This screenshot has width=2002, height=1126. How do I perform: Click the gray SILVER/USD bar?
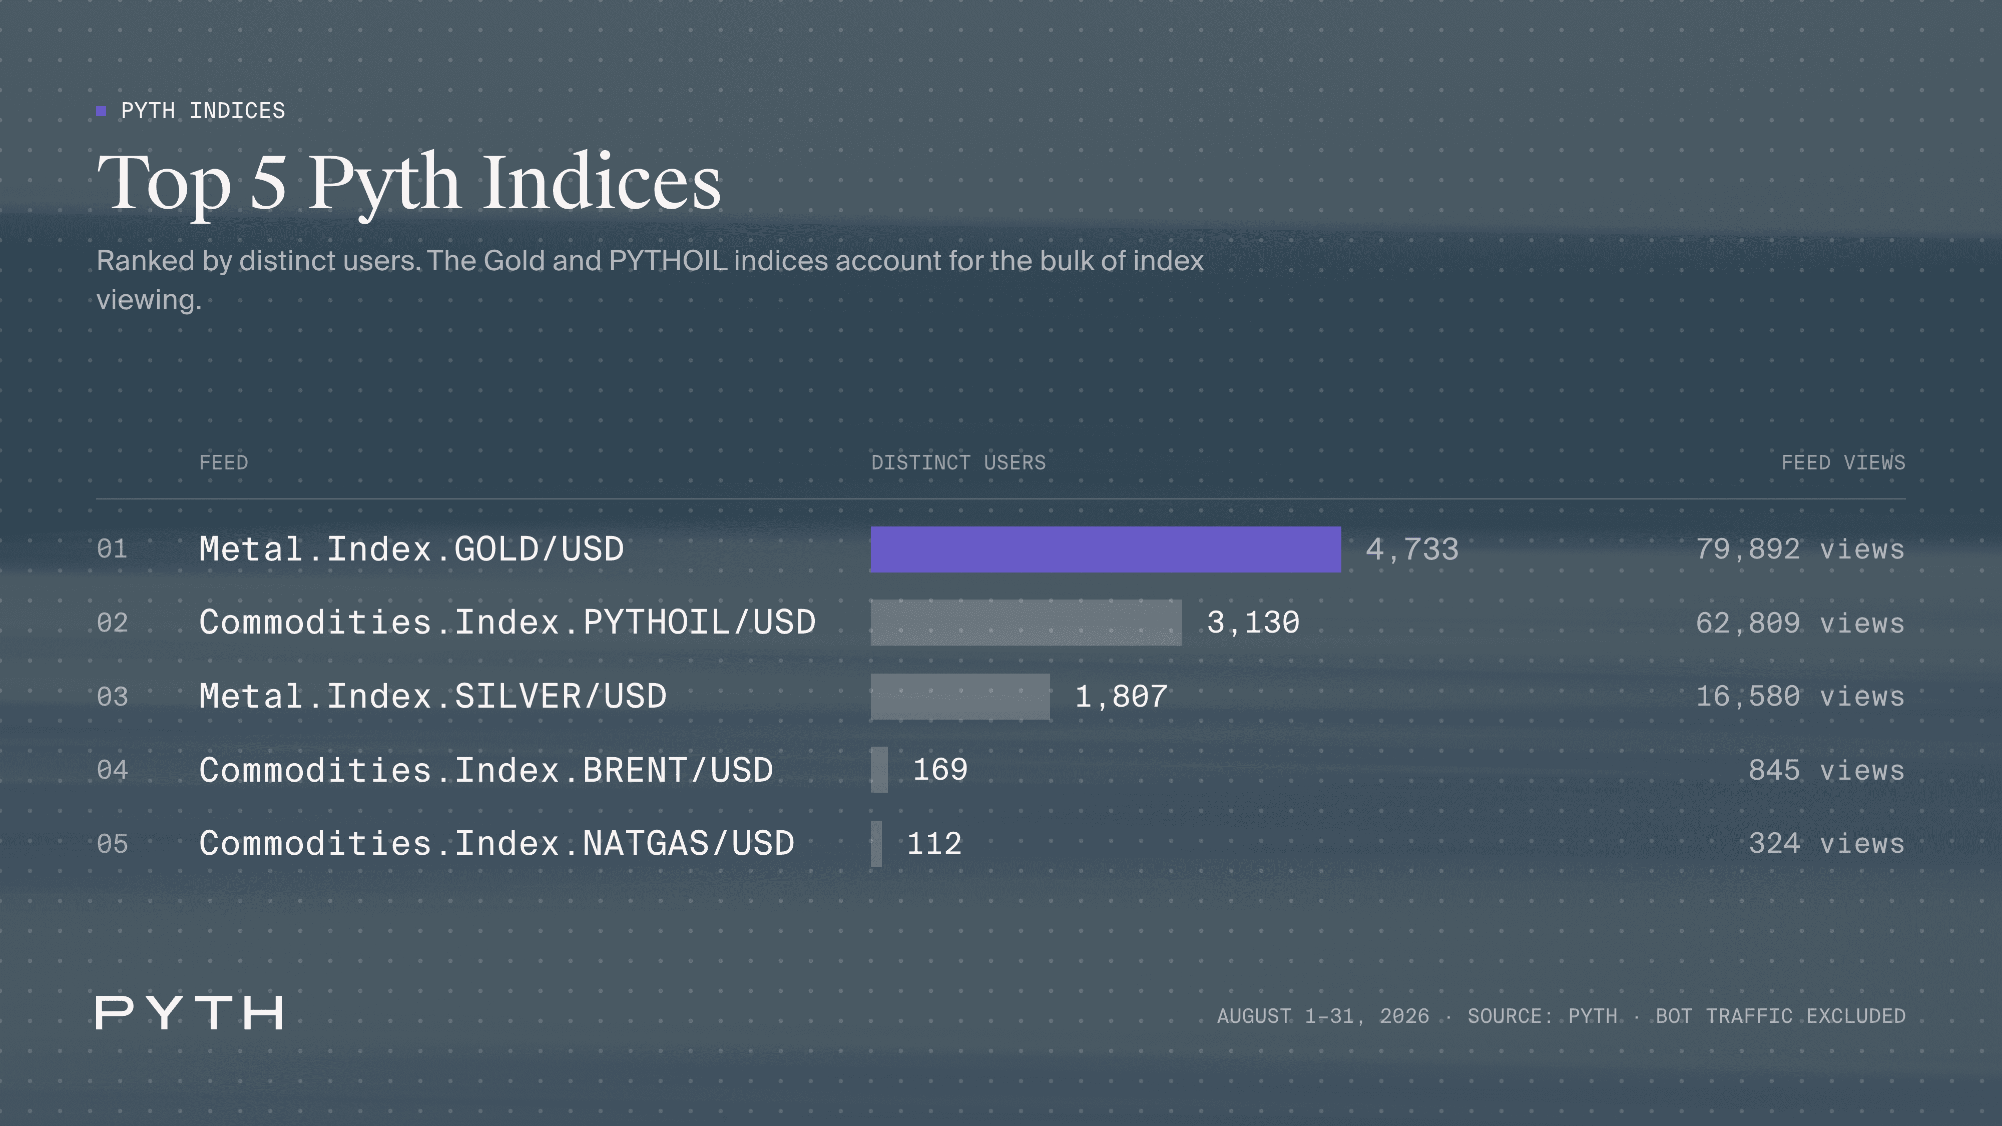(x=960, y=696)
